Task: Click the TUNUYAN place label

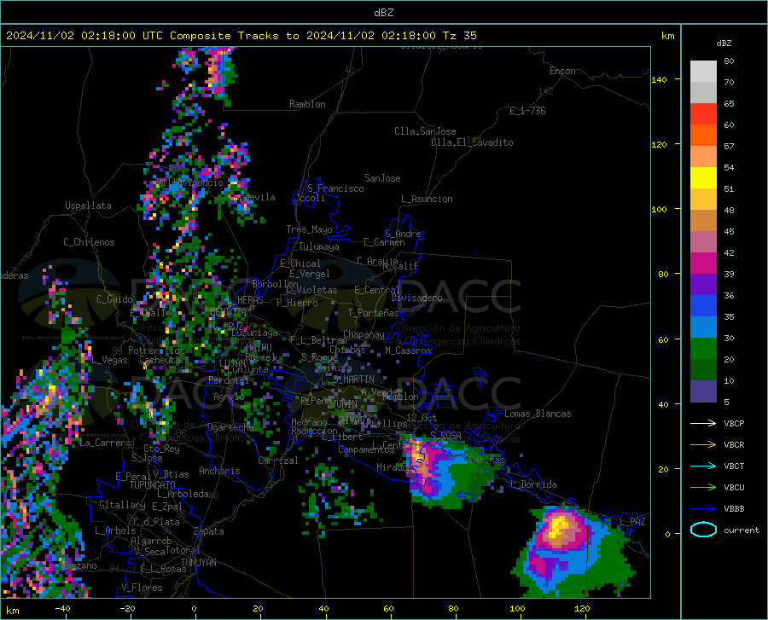Action: 198,562
